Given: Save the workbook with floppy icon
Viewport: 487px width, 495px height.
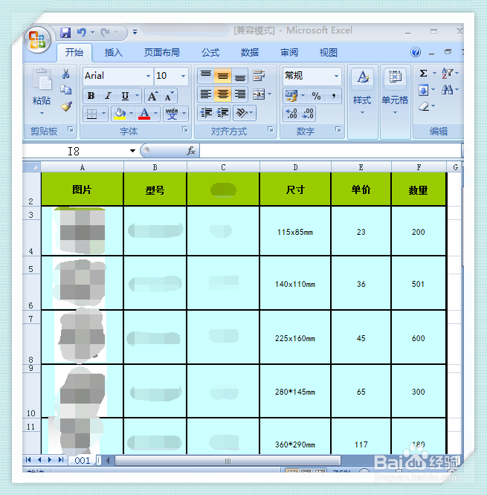Looking at the screenshot, I should point(65,32).
